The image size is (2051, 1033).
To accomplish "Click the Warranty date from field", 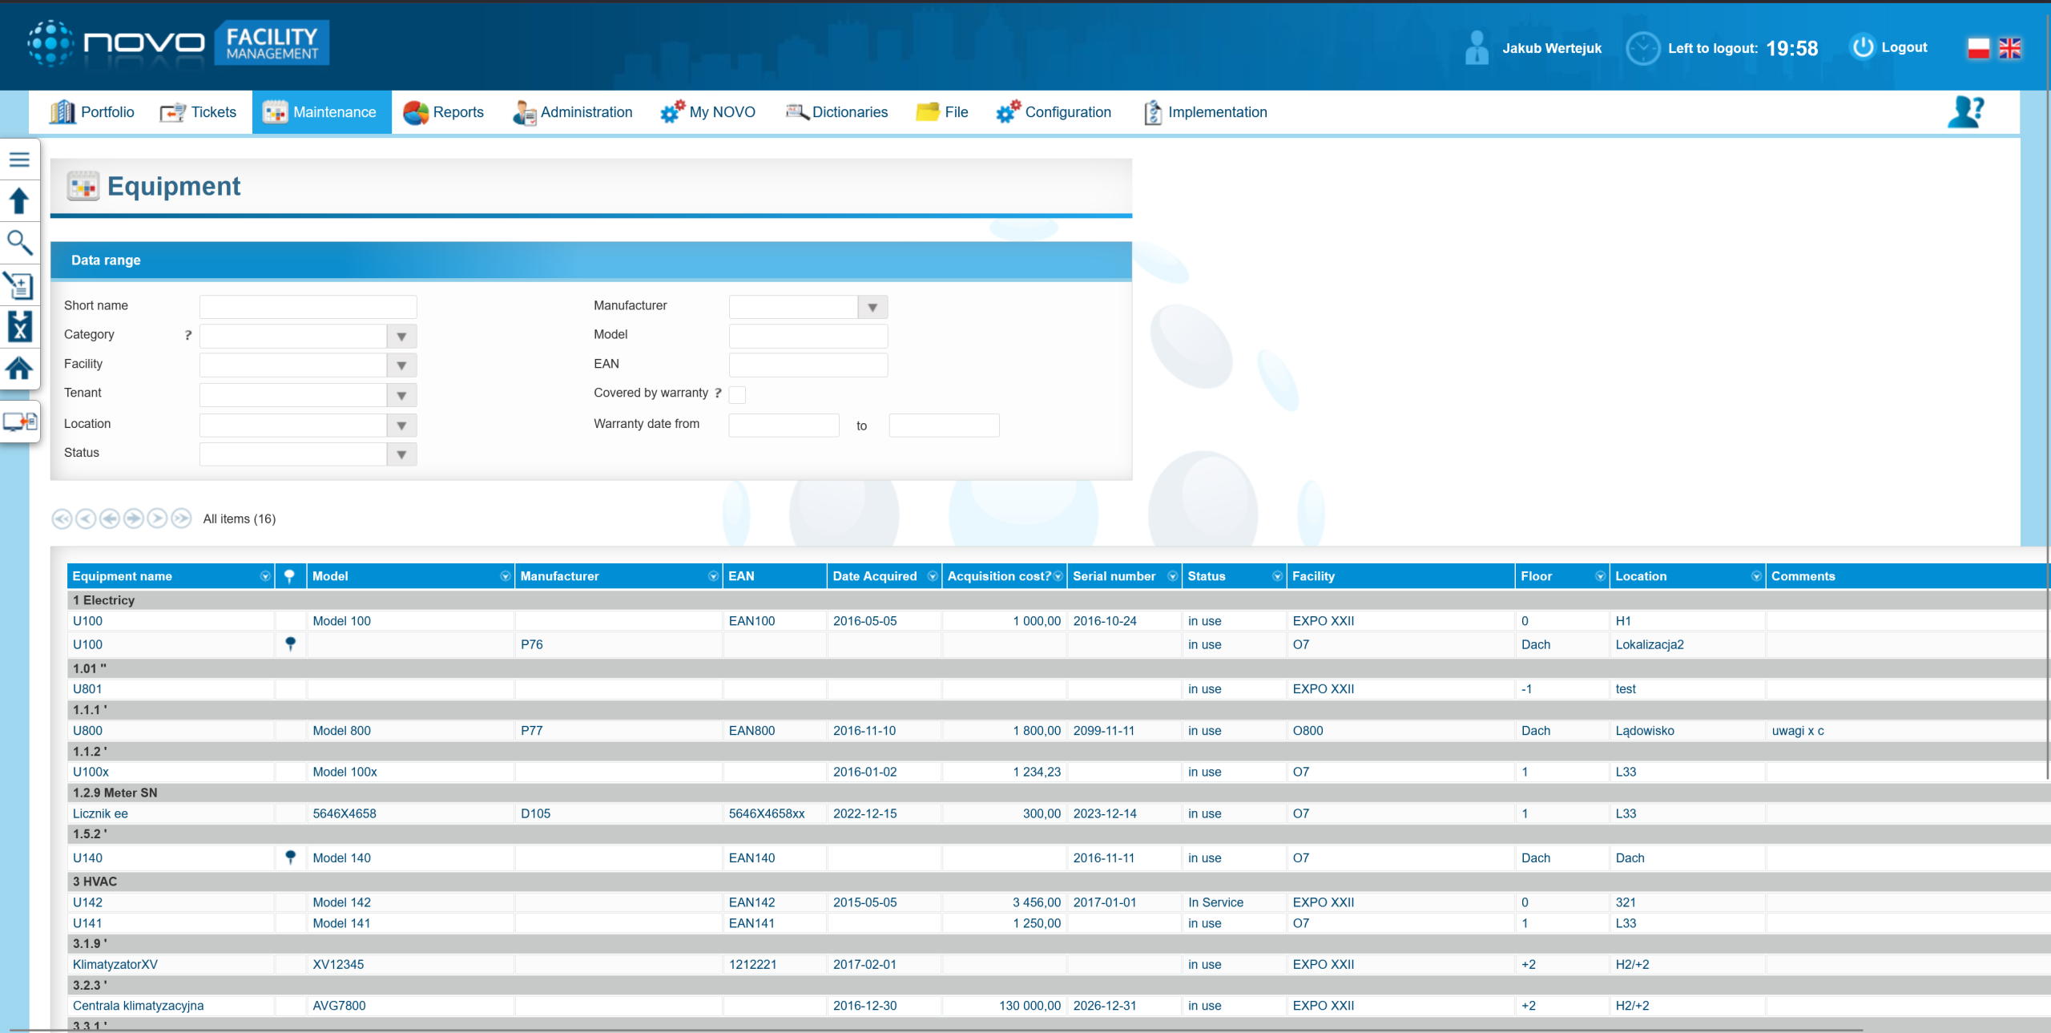I will click(783, 426).
